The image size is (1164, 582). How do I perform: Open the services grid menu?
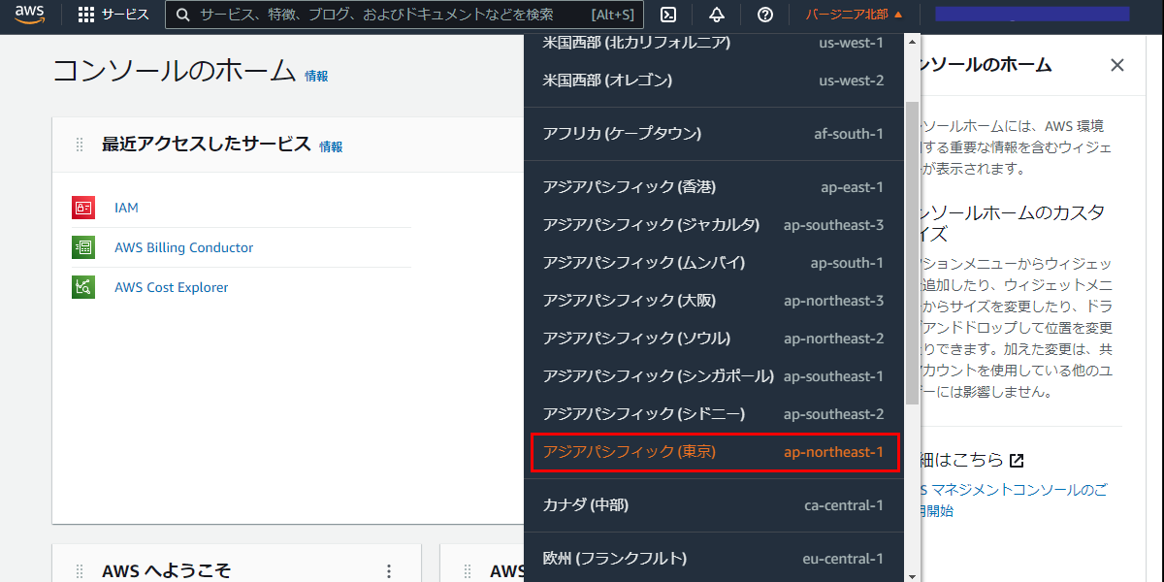86,15
